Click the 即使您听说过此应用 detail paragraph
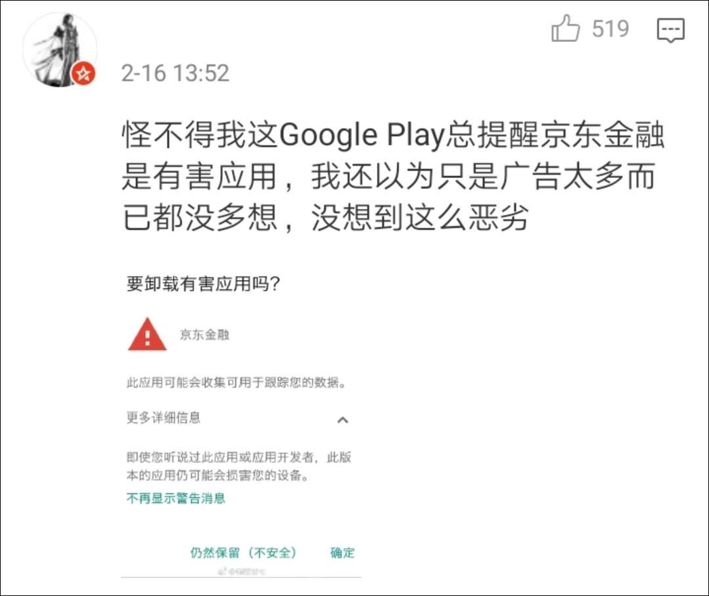 [x=239, y=466]
